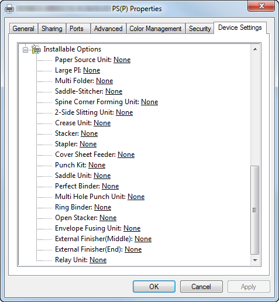
Task: Click None value for Punch Kit
Action: coord(97,165)
